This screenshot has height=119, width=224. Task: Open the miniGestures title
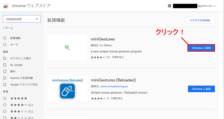coord(103,39)
